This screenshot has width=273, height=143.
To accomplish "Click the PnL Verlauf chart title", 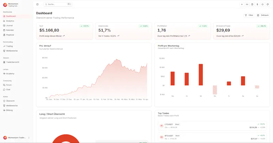I will click(45, 46).
